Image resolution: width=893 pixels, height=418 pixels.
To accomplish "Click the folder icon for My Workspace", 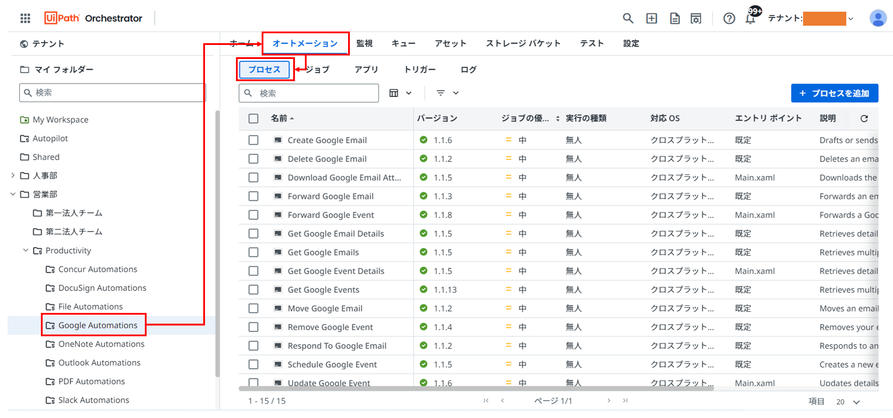I will (x=25, y=120).
